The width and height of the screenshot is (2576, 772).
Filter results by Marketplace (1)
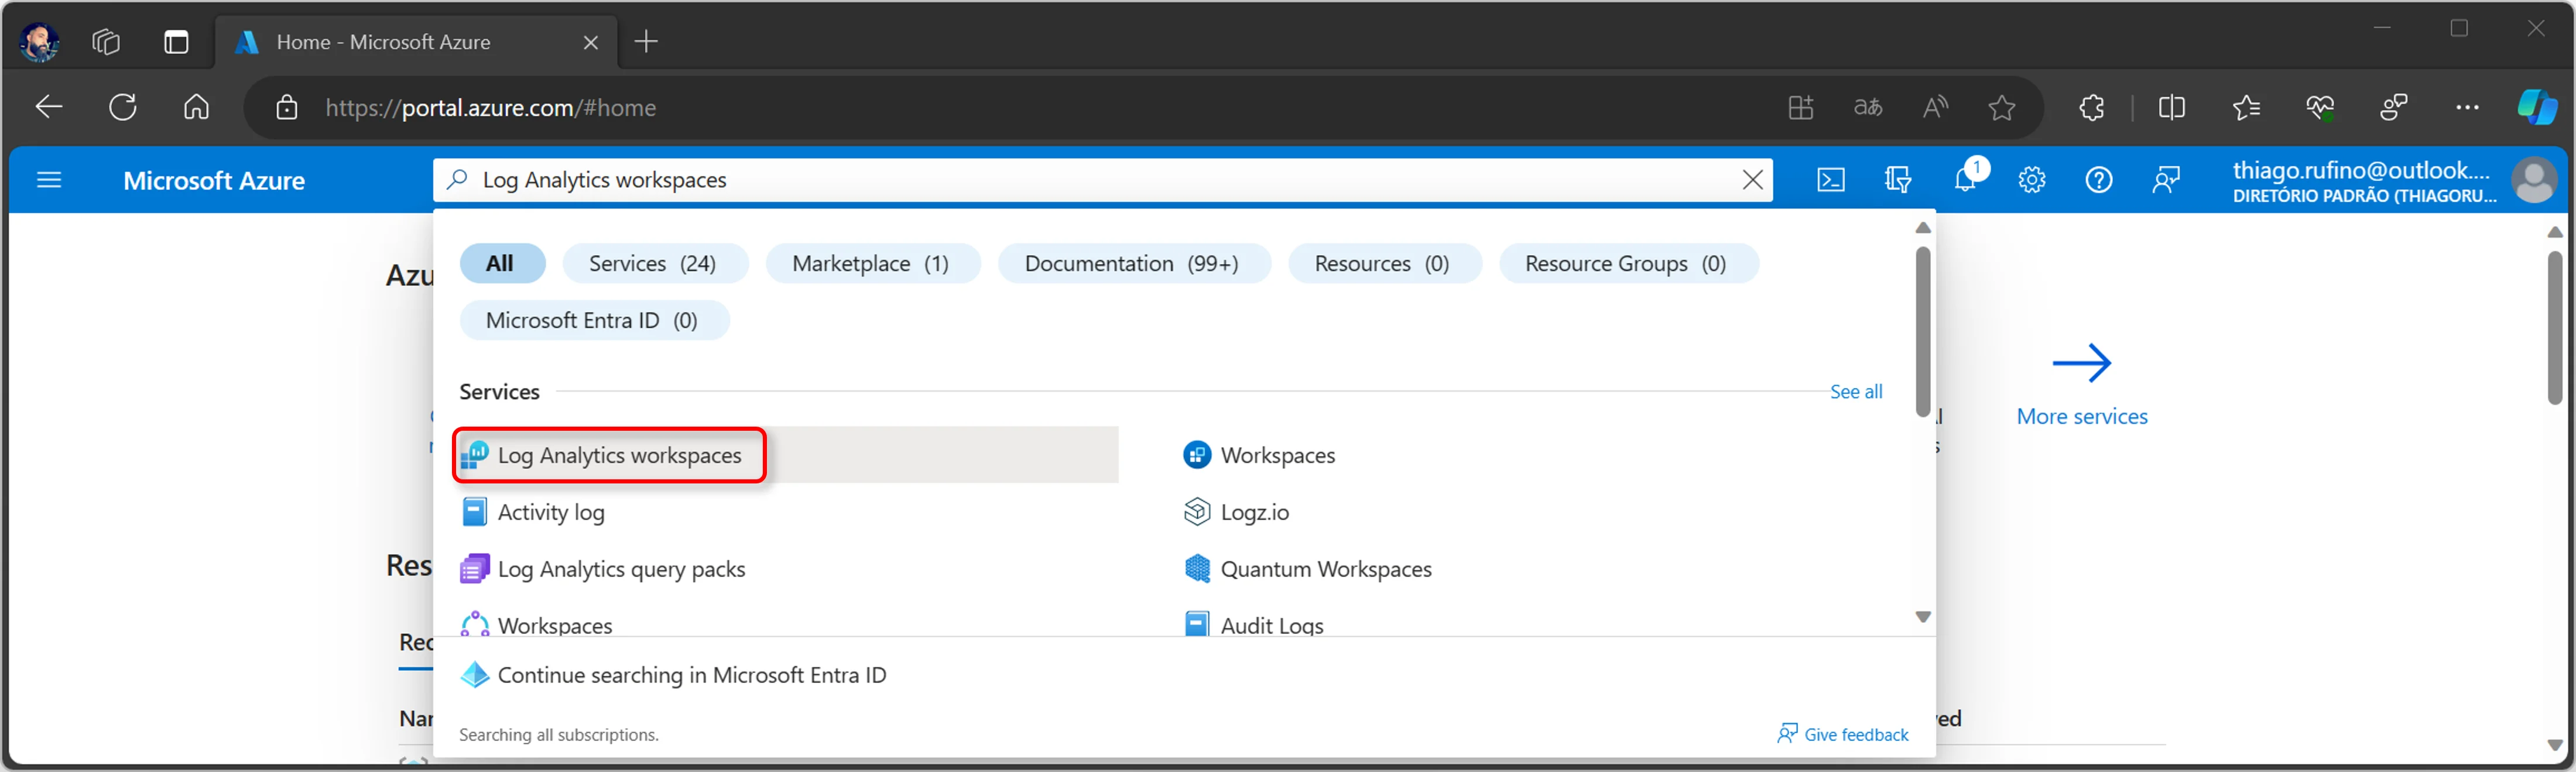click(x=871, y=264)
